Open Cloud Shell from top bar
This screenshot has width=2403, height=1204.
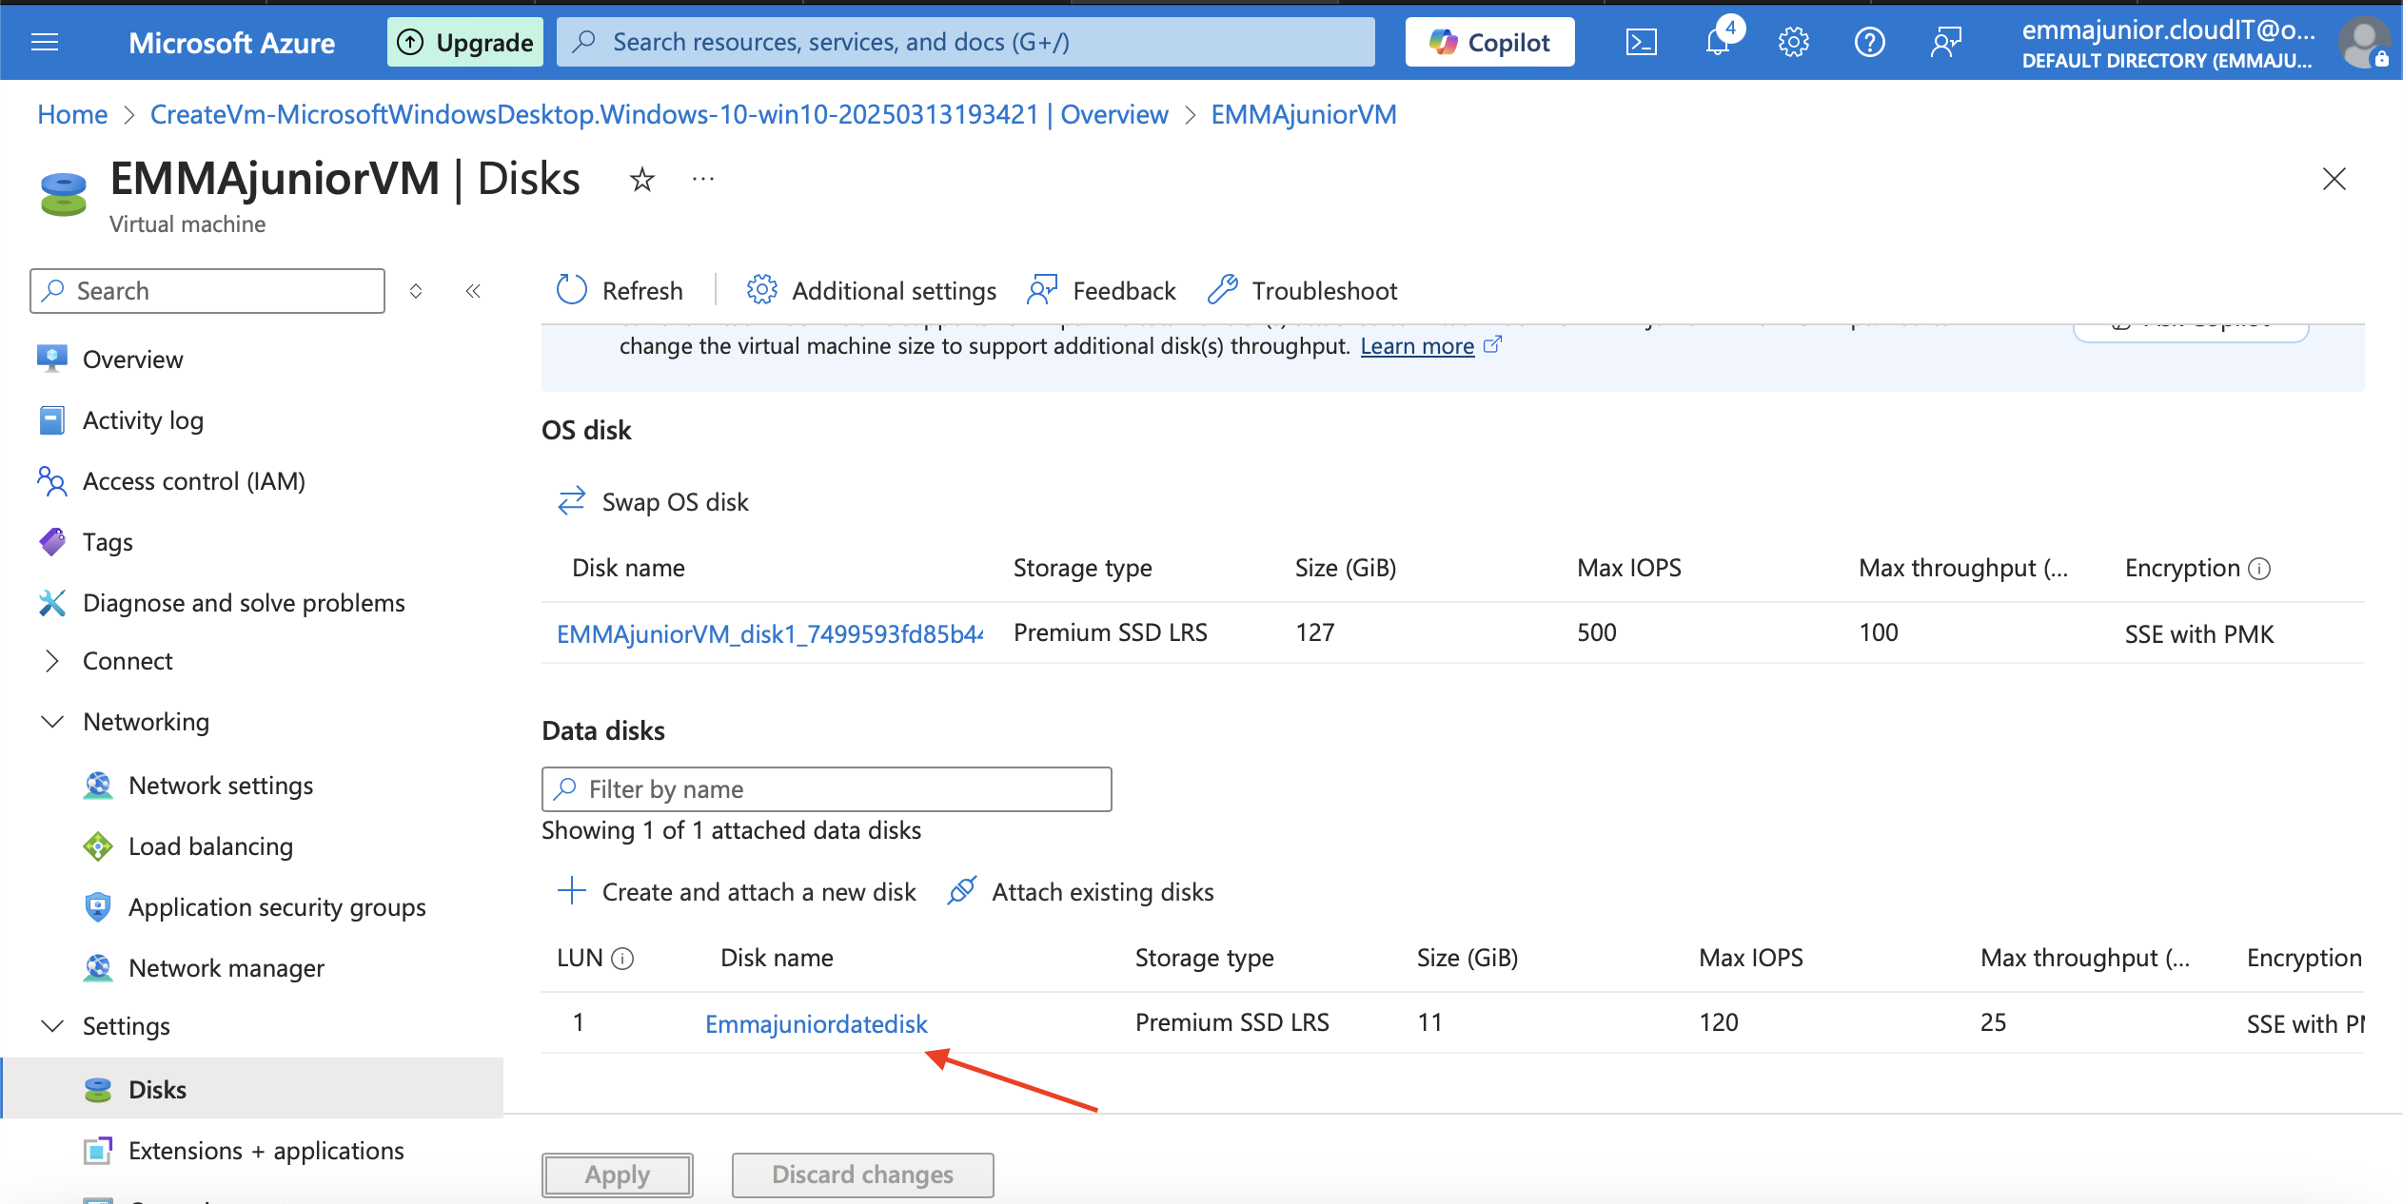point(1642,42)
